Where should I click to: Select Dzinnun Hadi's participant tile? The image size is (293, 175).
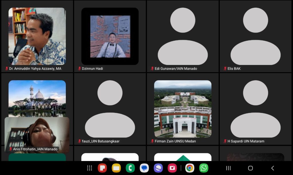(110, 36)
